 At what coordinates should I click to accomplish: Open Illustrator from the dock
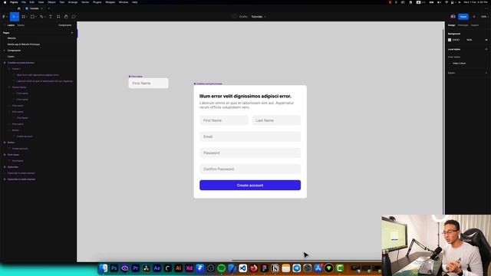tap(179, 268)
